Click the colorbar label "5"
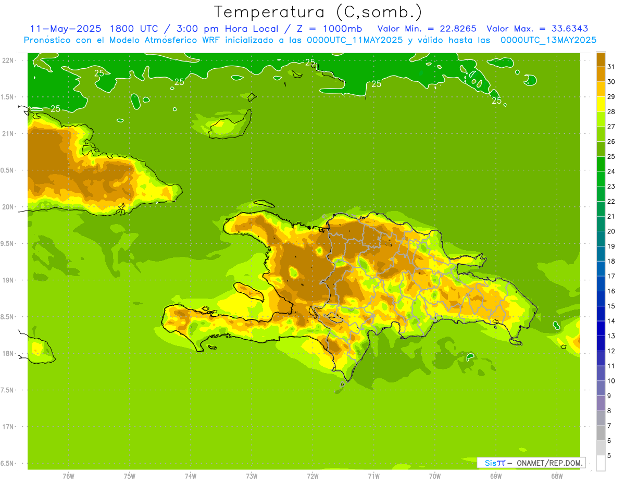Viewport: 625px width, 483px height. coord(610,456)
